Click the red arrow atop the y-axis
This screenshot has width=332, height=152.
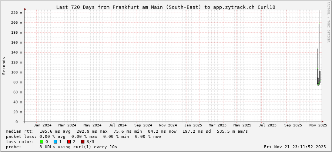pos(25,8)
